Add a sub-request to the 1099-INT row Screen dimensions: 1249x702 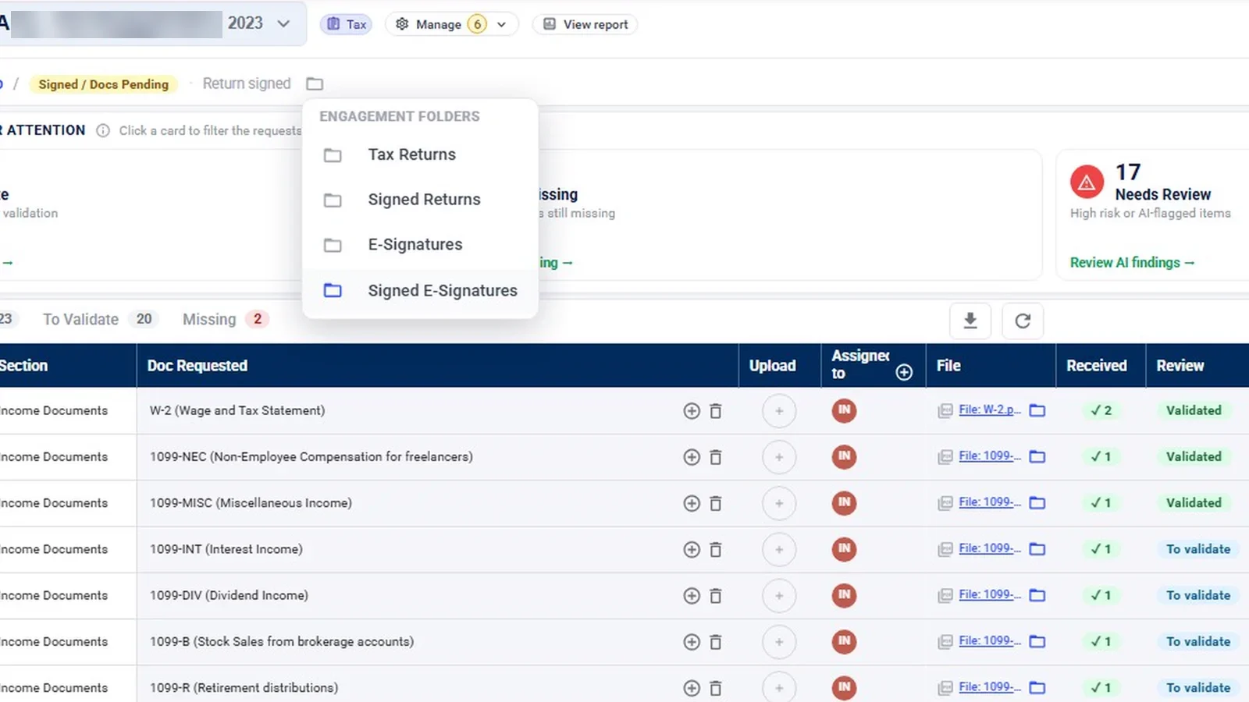click(x=692, y=550)
